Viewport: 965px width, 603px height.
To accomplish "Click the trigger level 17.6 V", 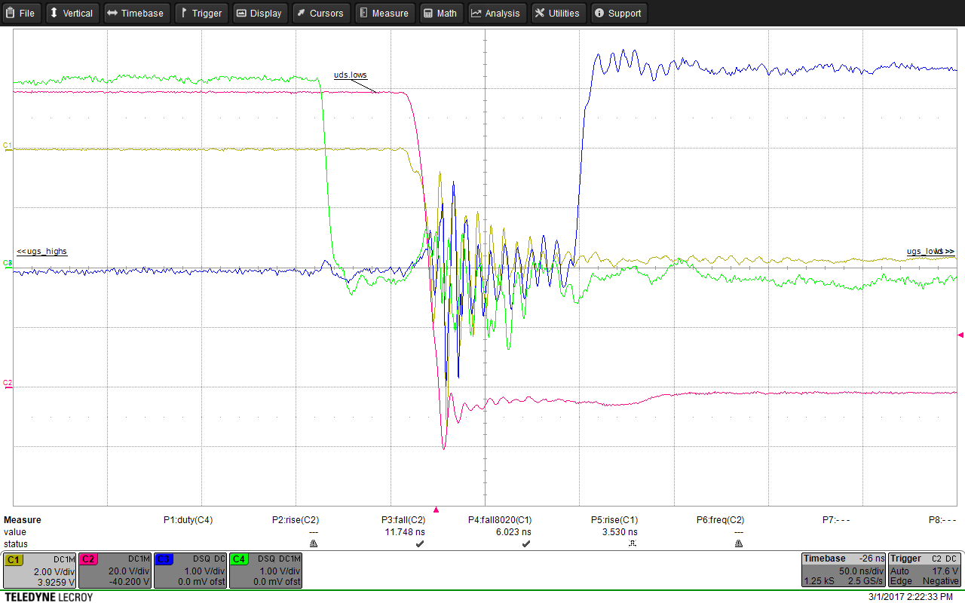I will 945,571.
